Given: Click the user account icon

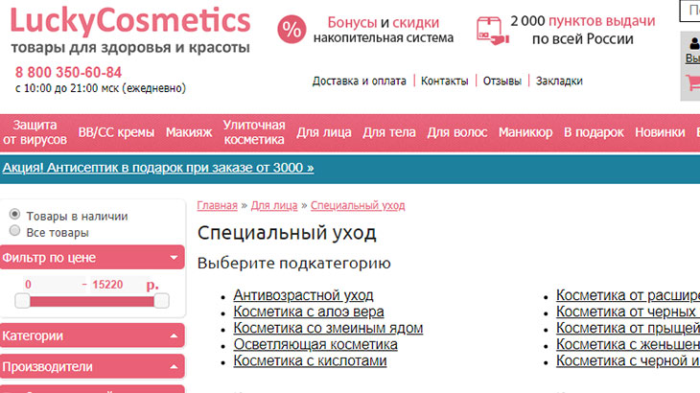Looking at the screenshot, I should tap(693, 42).
